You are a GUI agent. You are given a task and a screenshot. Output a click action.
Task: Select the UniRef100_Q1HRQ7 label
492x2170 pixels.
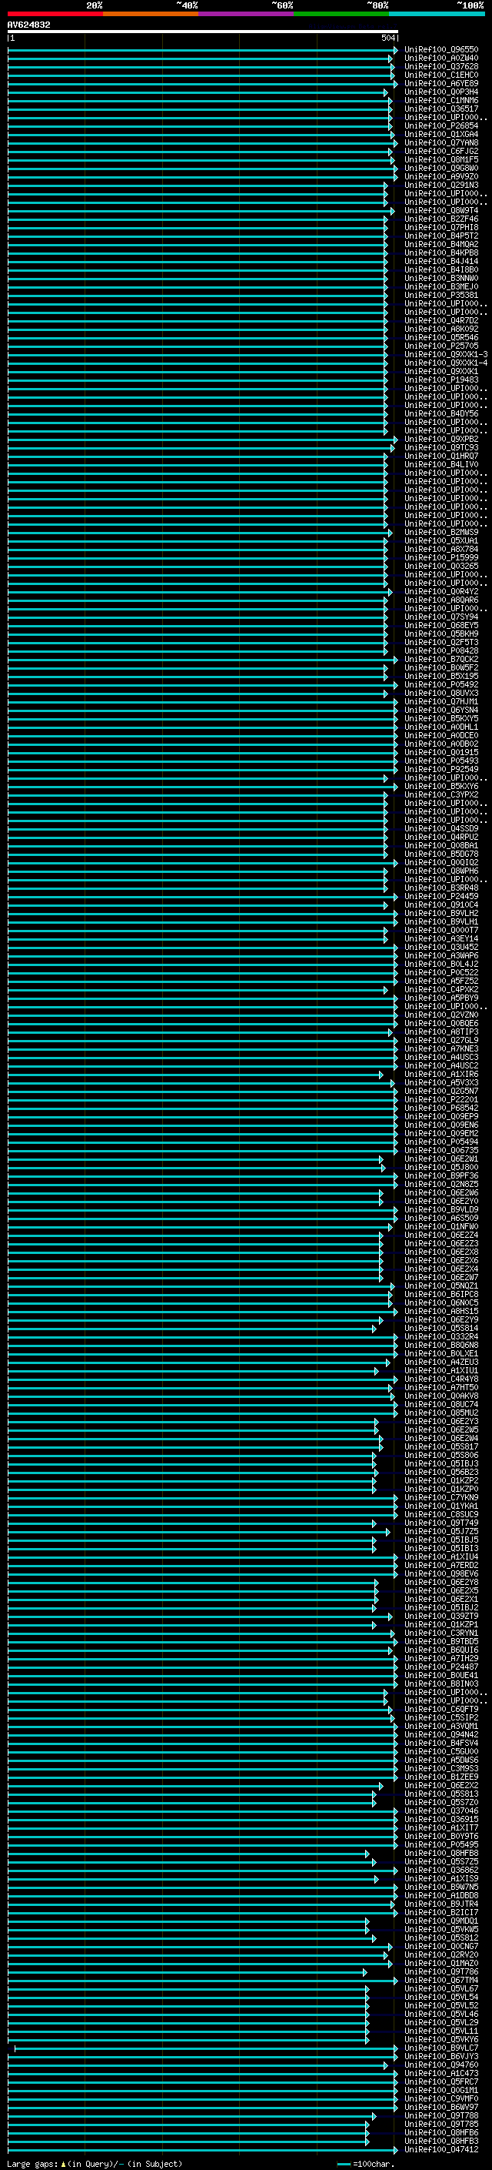[x=441, y=456]
